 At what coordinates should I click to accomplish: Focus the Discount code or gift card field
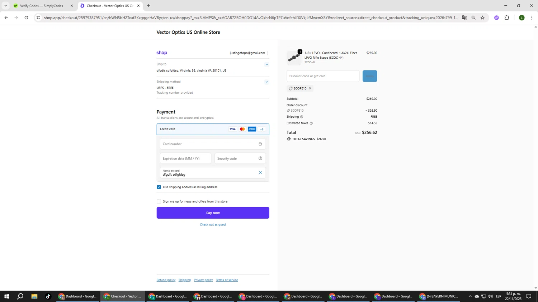pyautogui.click(x=323, y=76)
